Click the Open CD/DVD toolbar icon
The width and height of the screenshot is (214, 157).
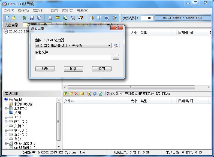(24, 18)
